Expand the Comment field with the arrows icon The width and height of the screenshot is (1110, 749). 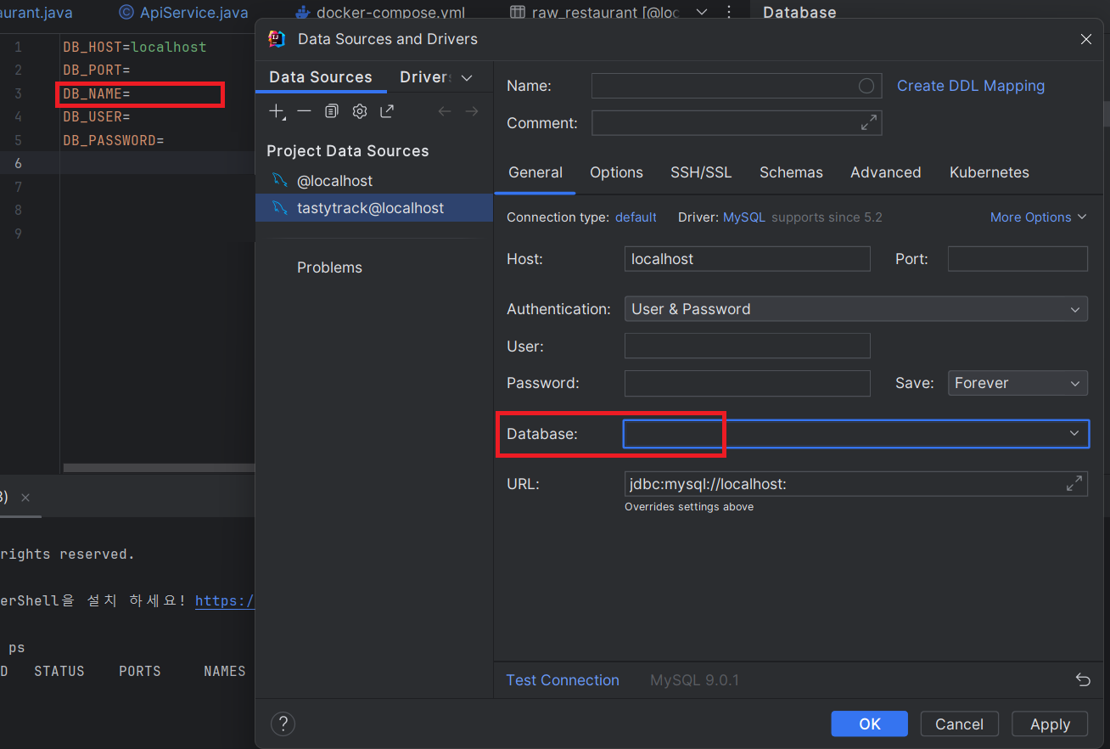869,123
